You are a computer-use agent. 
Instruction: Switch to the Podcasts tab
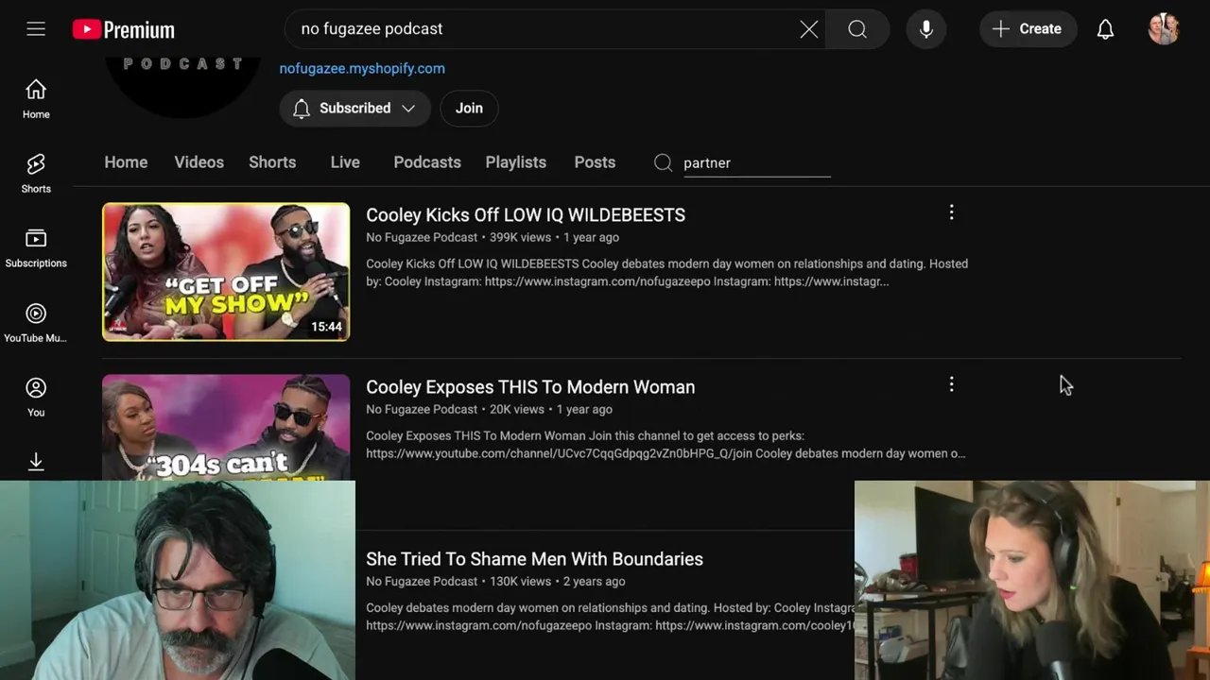427,162
